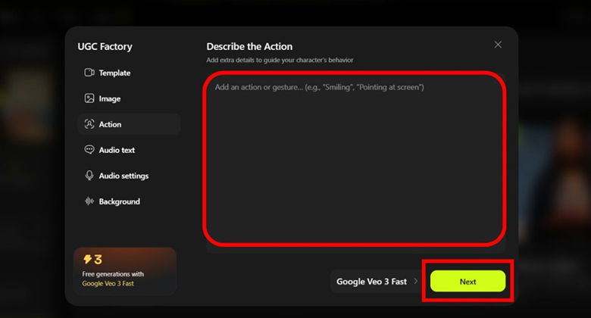Click the Audio text speech bubble icon
The width and height of the screenshot is (591, 318).
tap(89, 150)
